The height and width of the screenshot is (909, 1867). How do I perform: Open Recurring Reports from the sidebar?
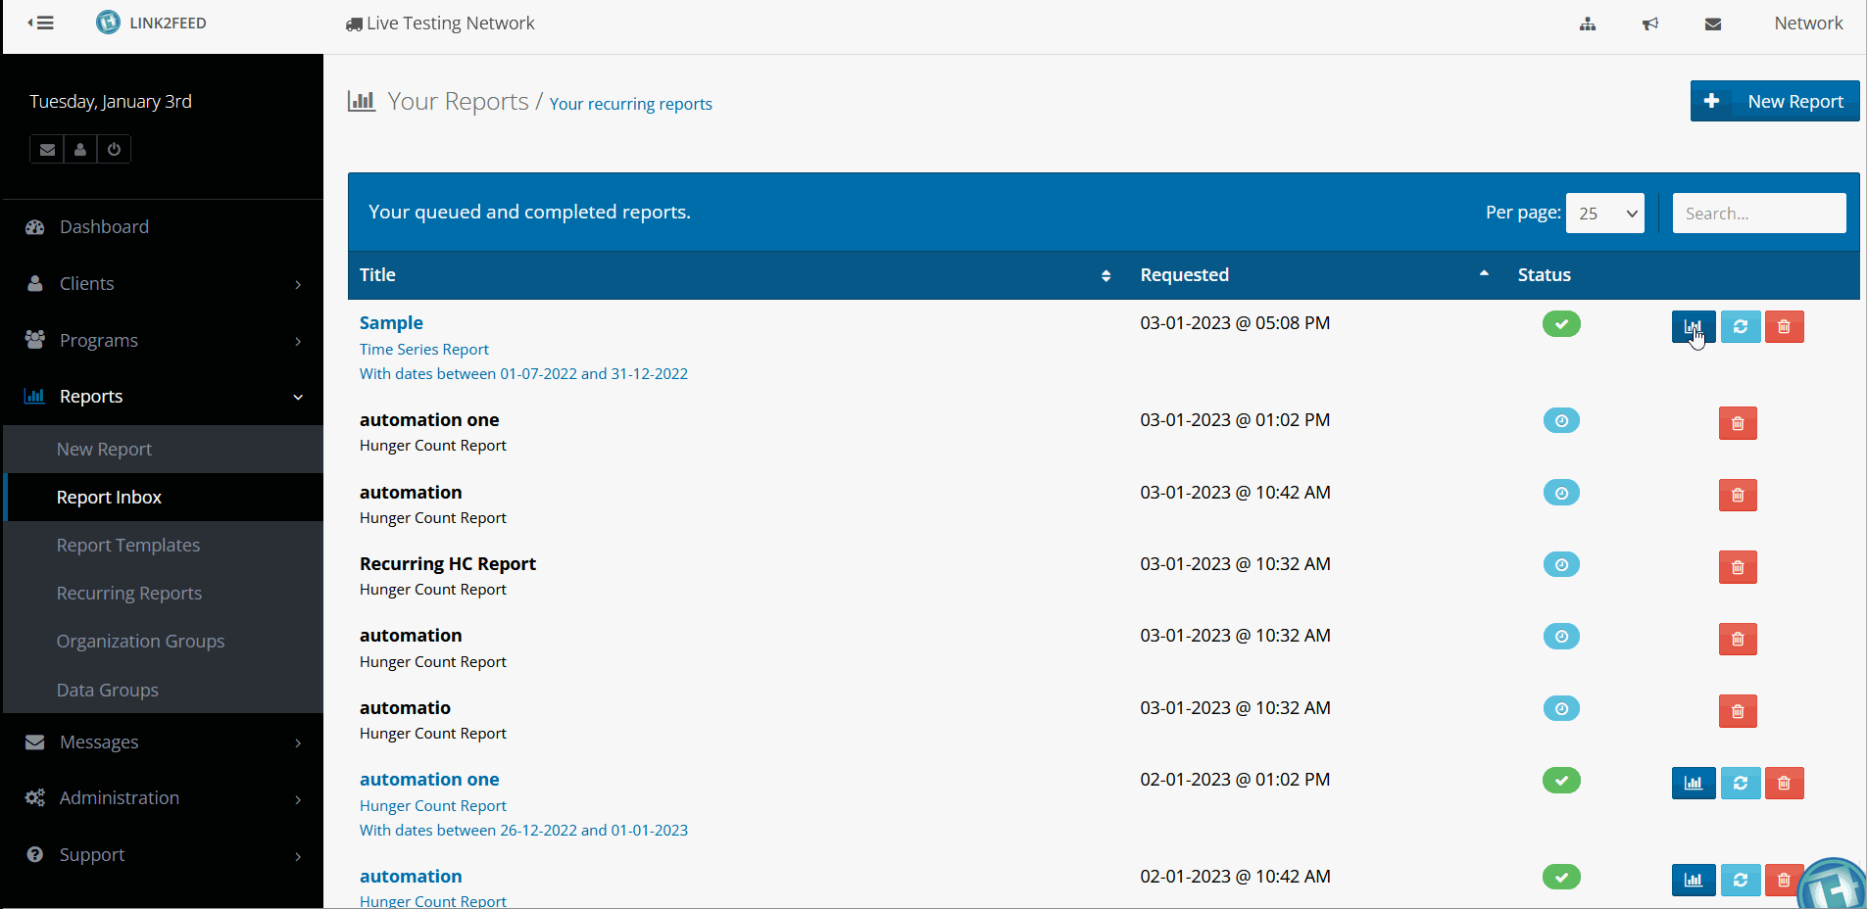(x=128, y=593)
